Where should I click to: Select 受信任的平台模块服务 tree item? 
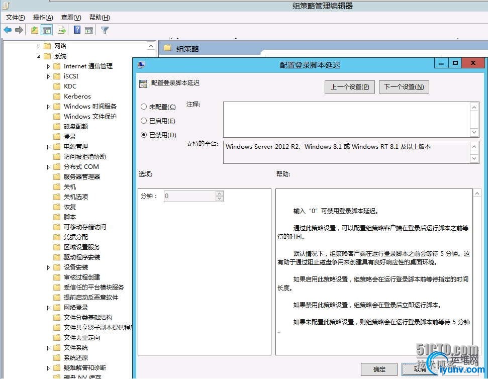point(93,287)
